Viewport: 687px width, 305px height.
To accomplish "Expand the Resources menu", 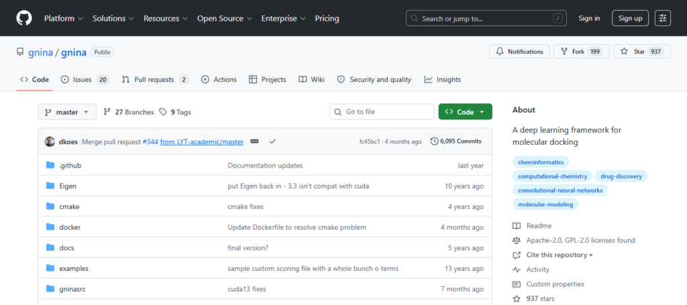I will click(x=166, y=18).
